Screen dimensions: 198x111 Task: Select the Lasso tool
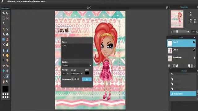point(7,18)
